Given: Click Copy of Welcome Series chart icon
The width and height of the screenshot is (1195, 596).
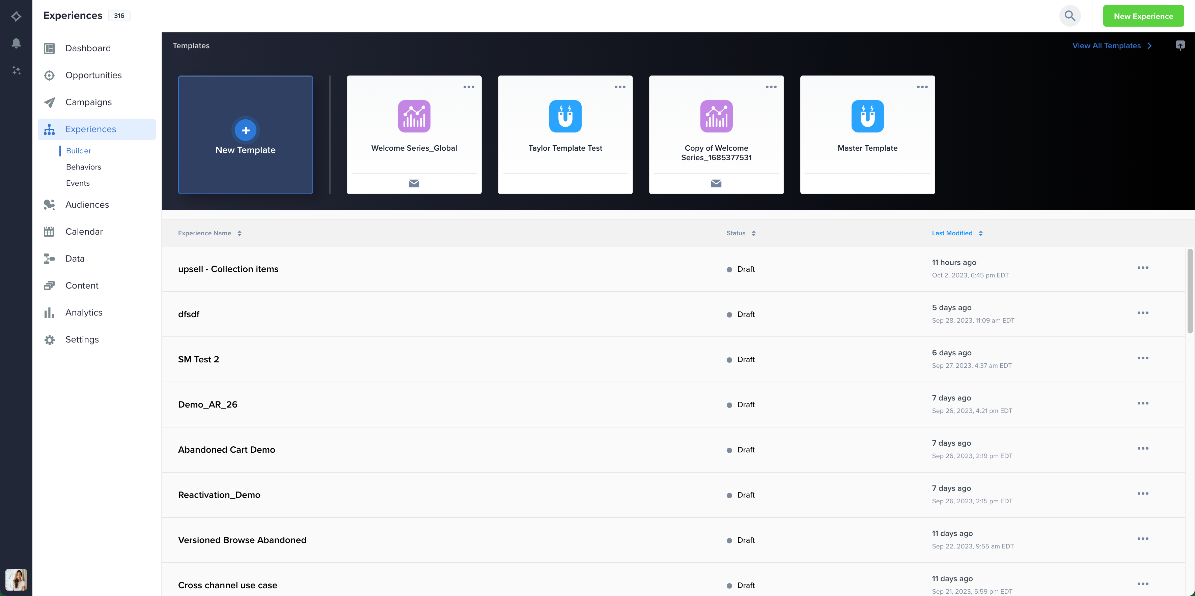Looking at the screenshot, I should tap(716, 116).
